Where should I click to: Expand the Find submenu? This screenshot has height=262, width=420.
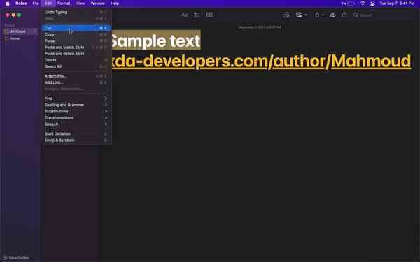click(76, 99)
